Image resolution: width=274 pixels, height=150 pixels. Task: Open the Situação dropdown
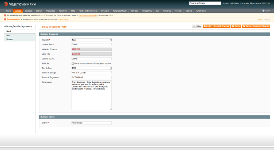coord(92,40)
